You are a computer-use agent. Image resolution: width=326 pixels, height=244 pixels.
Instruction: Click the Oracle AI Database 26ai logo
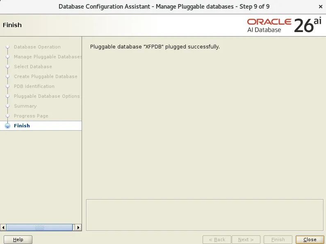pyautogui.click(x=284, y=25)
